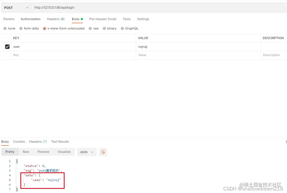Uncheck the user parameter row checkbox

tap(7, 47)
